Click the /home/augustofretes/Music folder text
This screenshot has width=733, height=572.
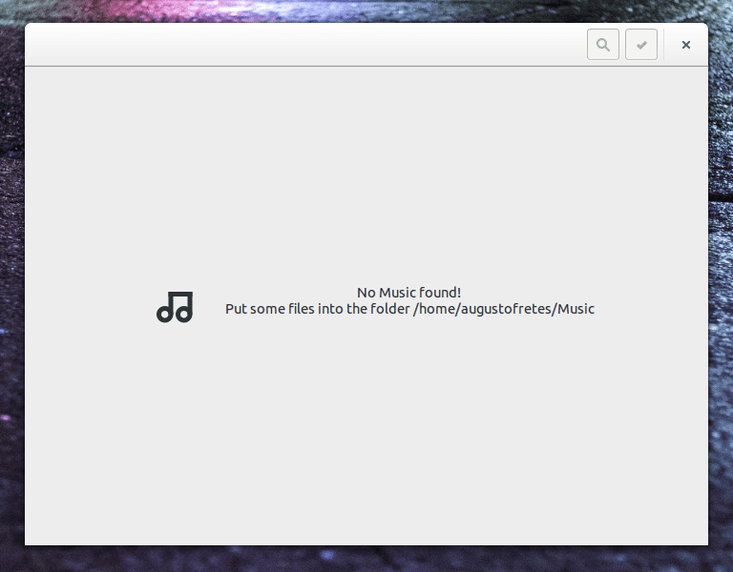coord(504,309)
